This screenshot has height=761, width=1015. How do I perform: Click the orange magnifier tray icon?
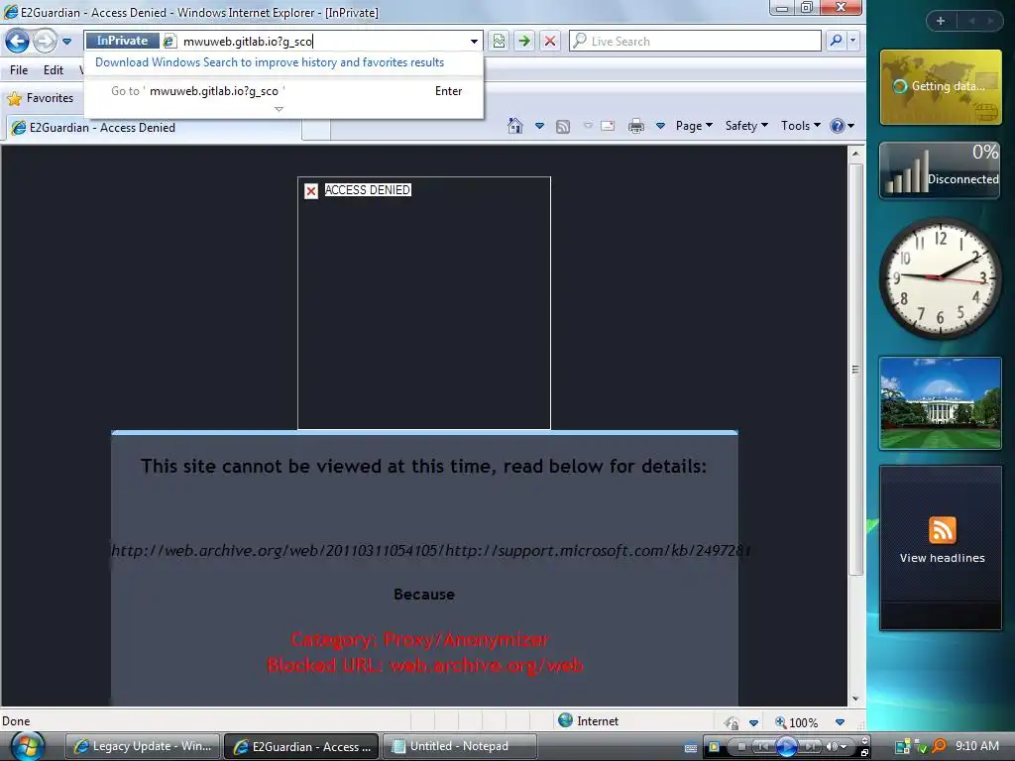(939, 746)
